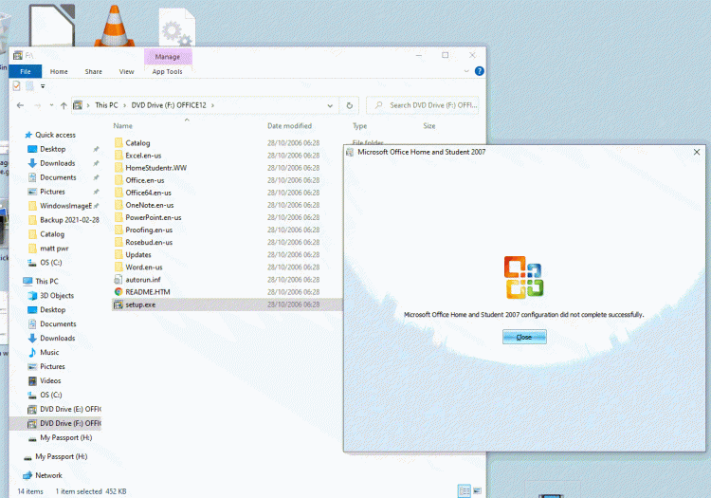Open Downloads under Quick access
Screen dimensions: 711x498
(58, 163)
